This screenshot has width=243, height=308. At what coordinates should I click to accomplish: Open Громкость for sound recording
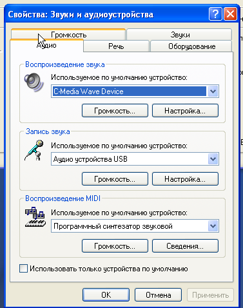pos(115,178)
